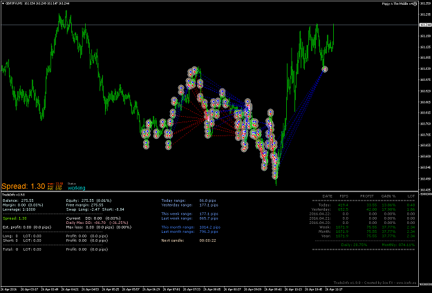Click the Max loss: 0.00 line
This screenshot has height=293, width=432.
click(99, 227)
